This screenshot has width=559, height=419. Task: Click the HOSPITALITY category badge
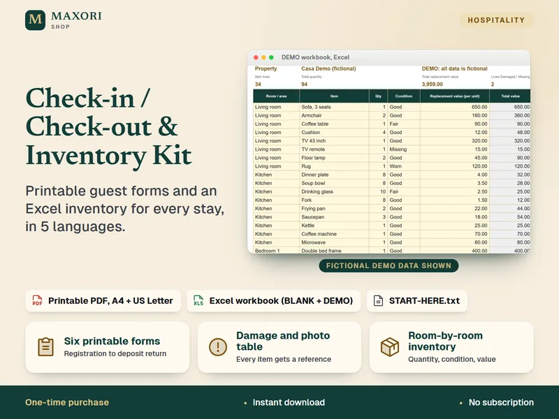click(x=496, y=20)
